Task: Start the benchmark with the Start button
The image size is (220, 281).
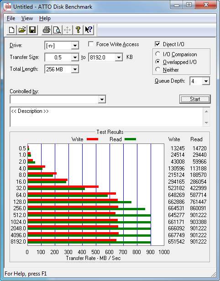Action: click(x=195, y=99)
